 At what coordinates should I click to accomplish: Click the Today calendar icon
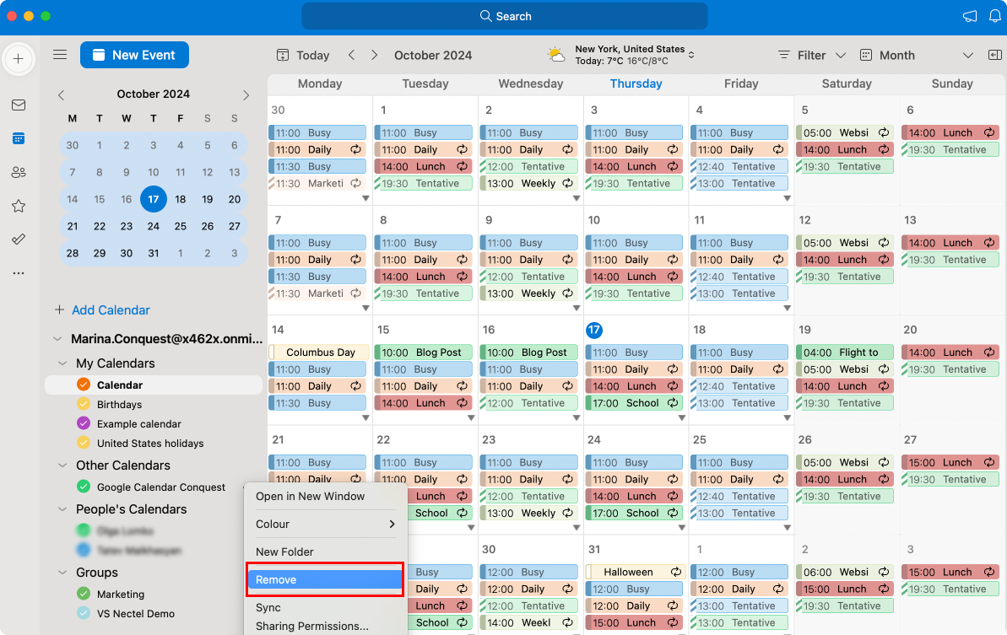(283, 55)
